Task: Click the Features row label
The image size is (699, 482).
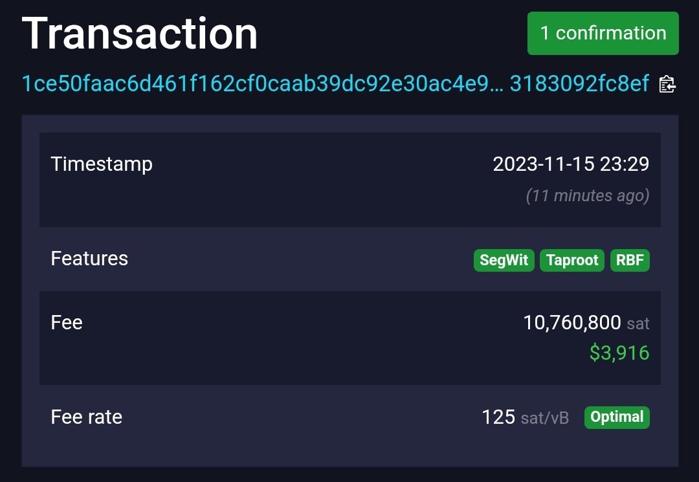Action: (x=89, y=259)
